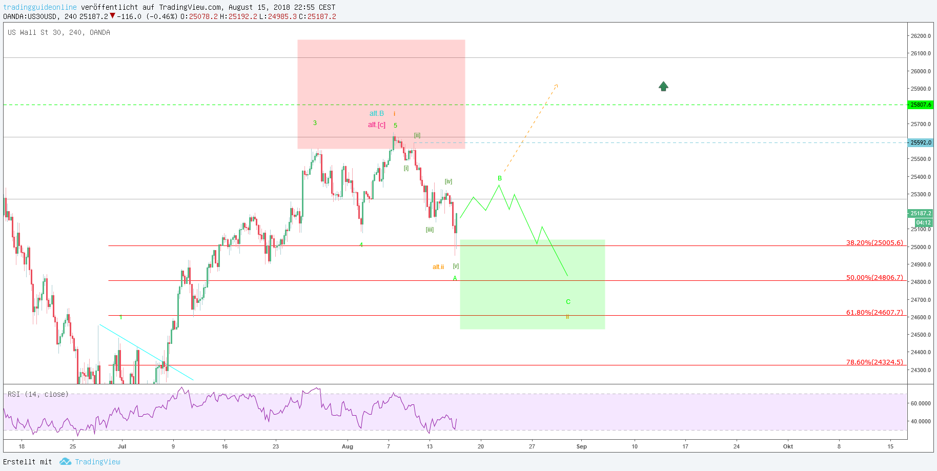
Task: Click the 40.0000 RSI axis value
Action: tap(921, 421)
